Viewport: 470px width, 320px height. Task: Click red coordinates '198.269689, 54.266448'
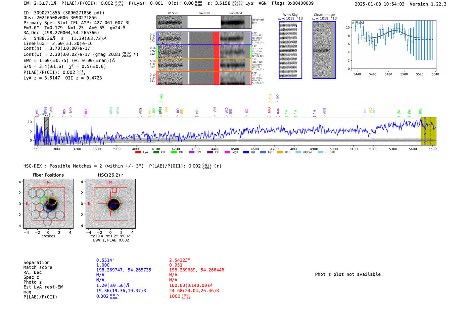pyautogui.click(x=197, y=270)
